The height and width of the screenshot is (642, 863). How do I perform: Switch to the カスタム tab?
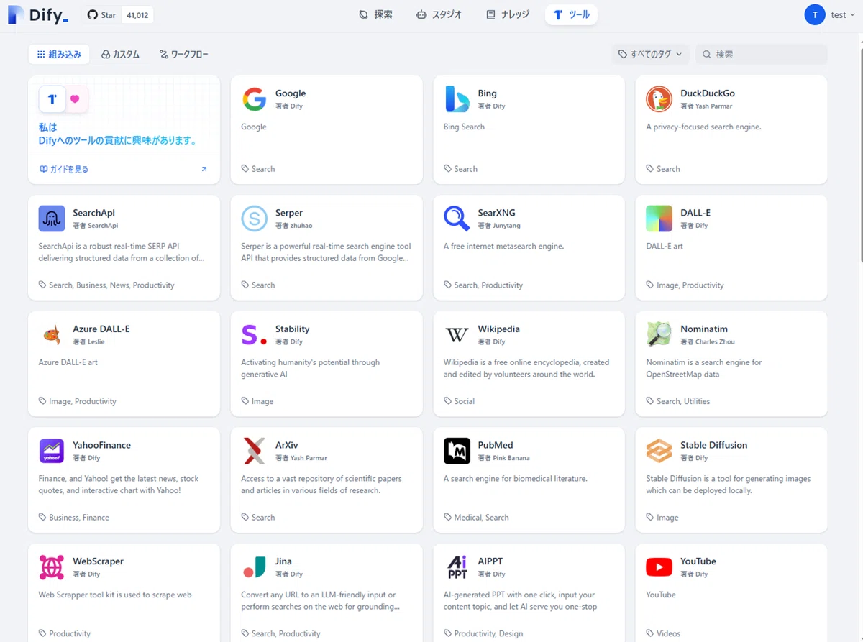tap(120, 54)
